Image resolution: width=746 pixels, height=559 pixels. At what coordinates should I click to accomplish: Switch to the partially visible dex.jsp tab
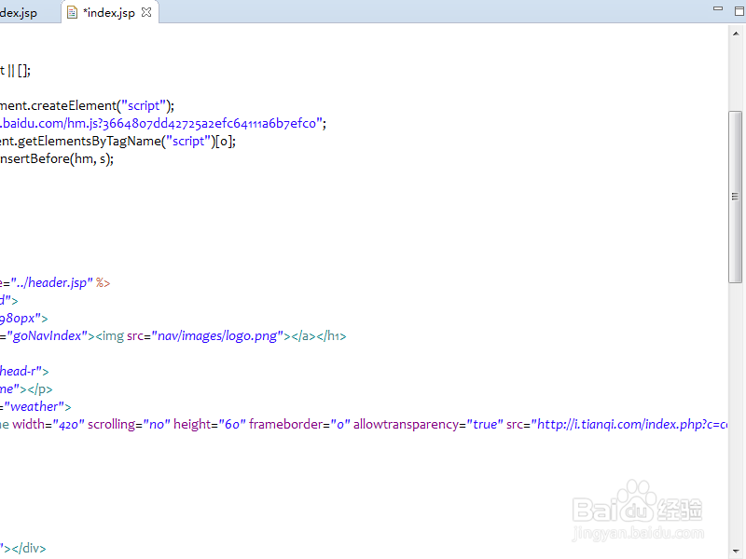point(19,13)
